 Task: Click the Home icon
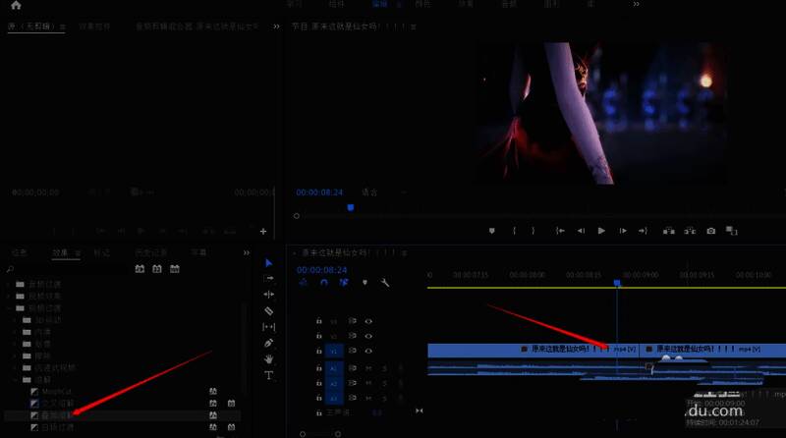point(16,5)
